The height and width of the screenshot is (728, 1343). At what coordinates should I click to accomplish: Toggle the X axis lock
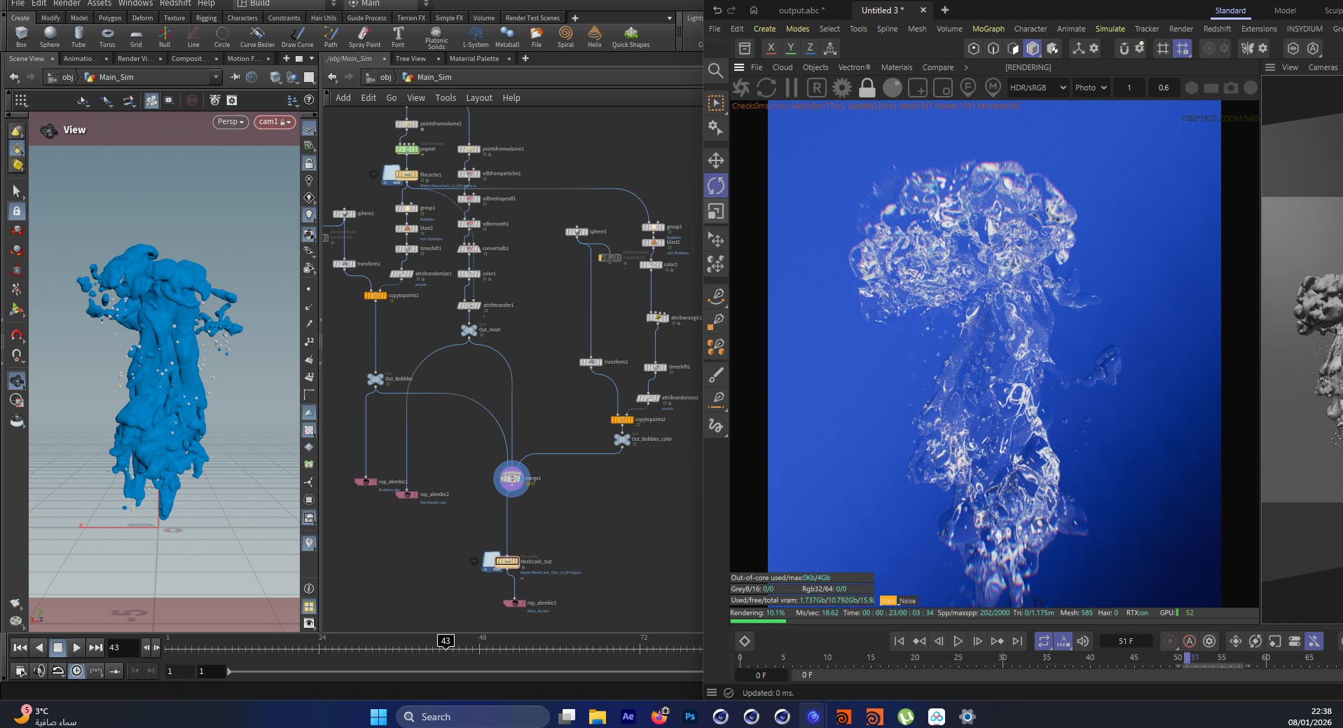coord(771,48)
